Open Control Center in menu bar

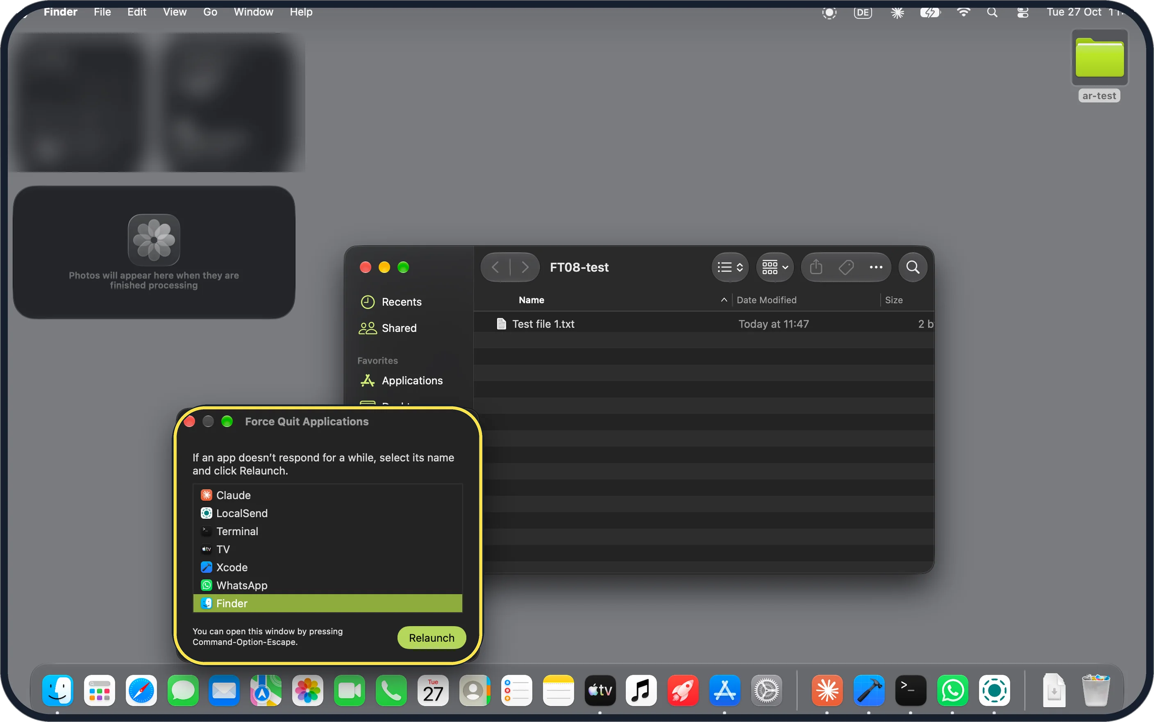coord(1022,12)
